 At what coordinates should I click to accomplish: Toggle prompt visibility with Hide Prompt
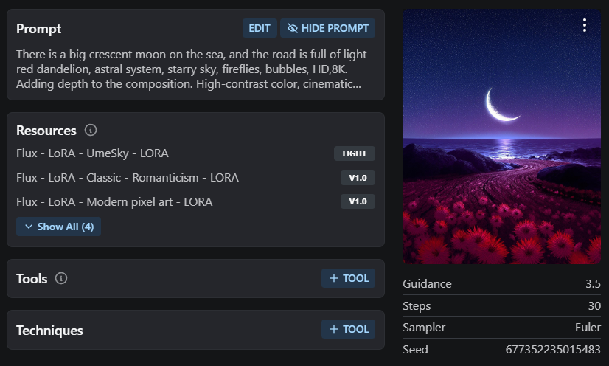tap(328, 28)
